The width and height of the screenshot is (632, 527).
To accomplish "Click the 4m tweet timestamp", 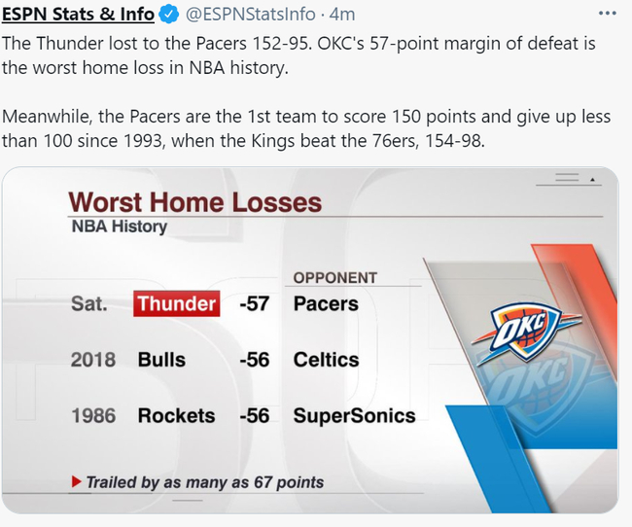I will [x=341, y=14].
